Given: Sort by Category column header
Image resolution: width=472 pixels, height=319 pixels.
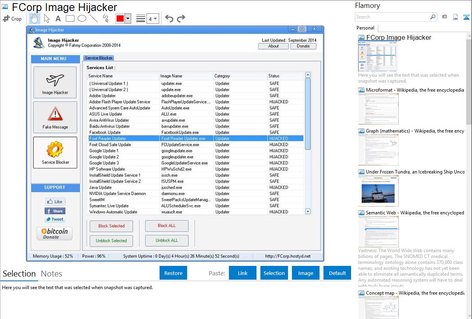Looking at the screenshot, I should 240,76.
